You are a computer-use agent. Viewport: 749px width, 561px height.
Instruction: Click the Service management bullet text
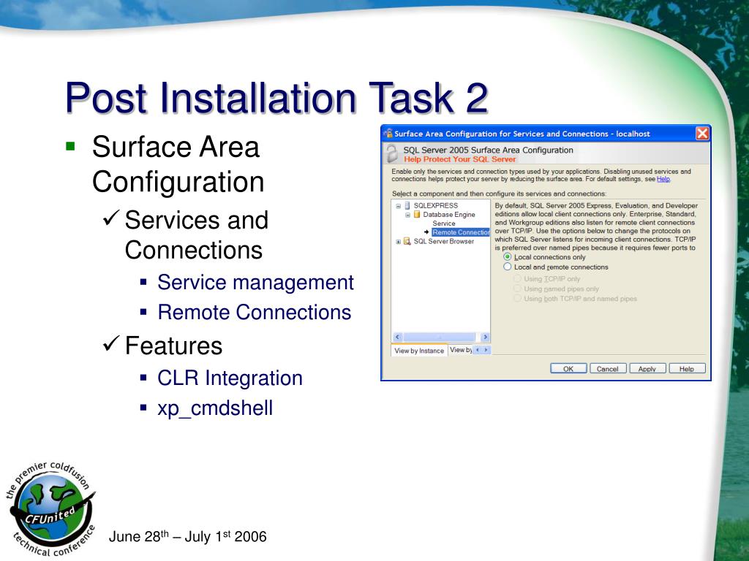(x=255, y=282)
